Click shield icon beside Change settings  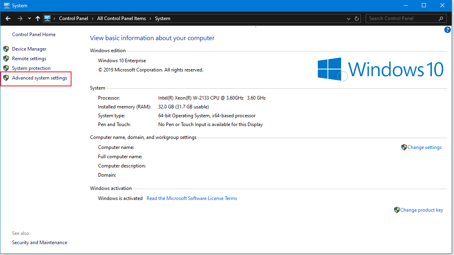pos(404,147)
